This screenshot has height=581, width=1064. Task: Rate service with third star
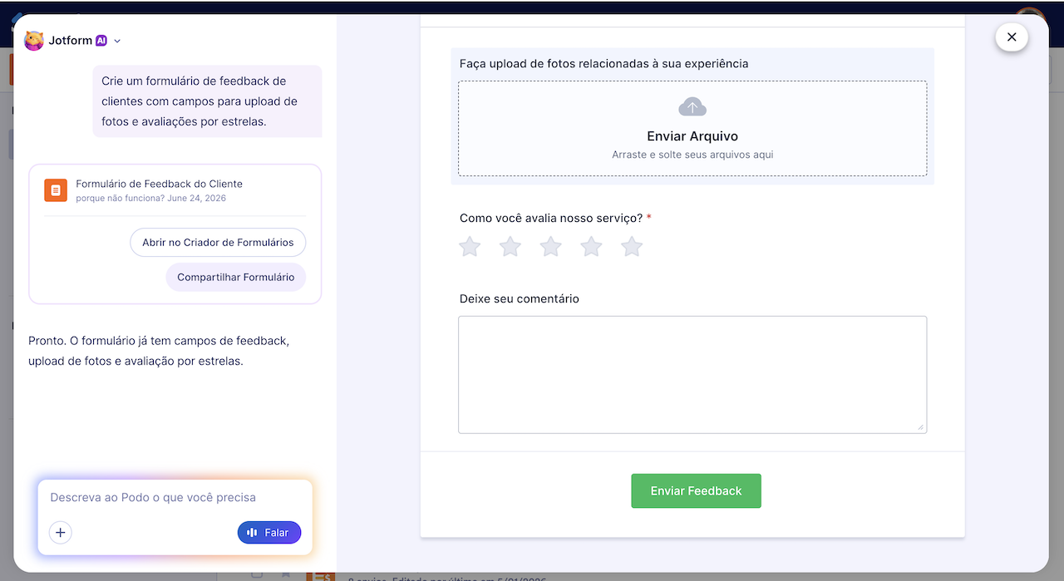pos(551,247)
